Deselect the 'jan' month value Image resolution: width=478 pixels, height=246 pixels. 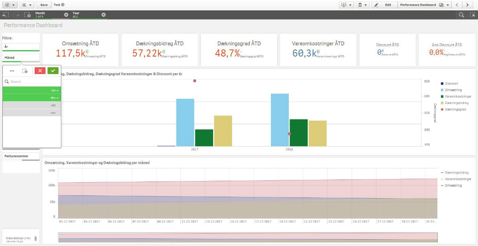tap(32, 90)
